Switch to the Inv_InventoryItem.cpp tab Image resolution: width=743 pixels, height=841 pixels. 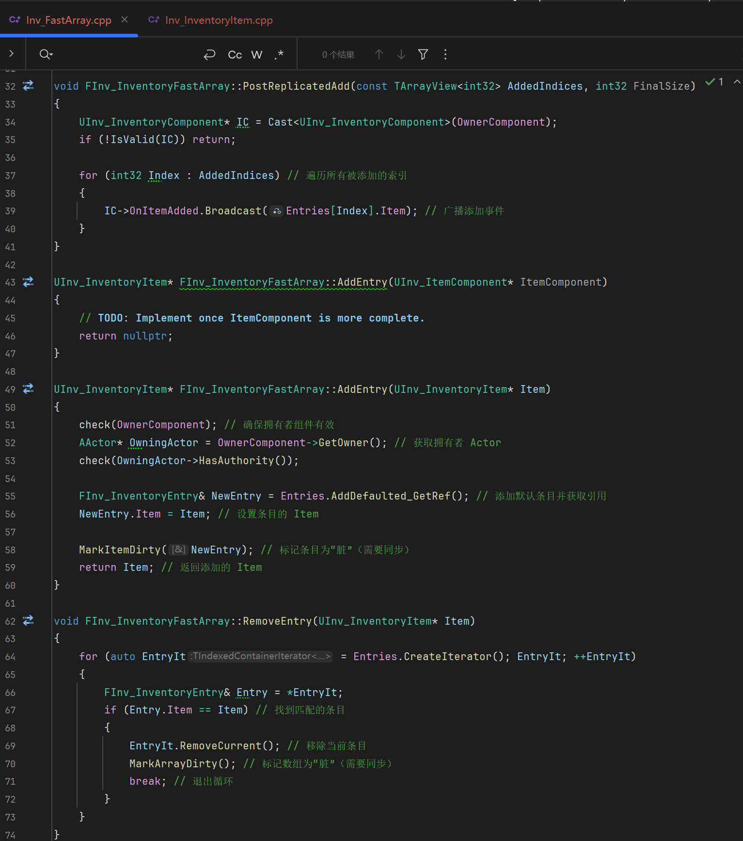[x=211, y=20]
